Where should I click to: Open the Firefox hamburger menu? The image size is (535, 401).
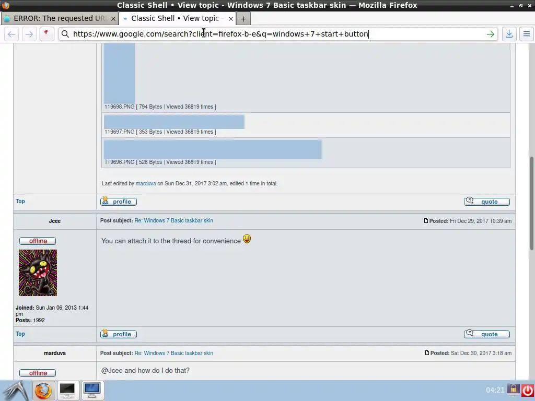click(x=527, y=34)
